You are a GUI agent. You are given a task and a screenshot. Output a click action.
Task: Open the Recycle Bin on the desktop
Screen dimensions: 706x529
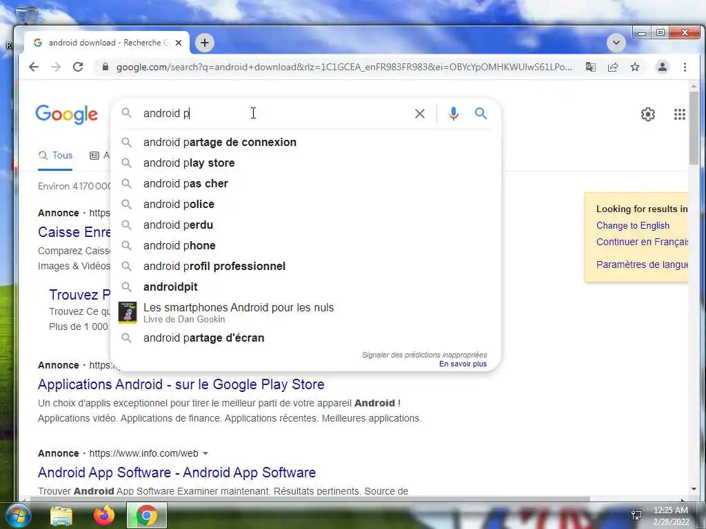pos(27,16)
